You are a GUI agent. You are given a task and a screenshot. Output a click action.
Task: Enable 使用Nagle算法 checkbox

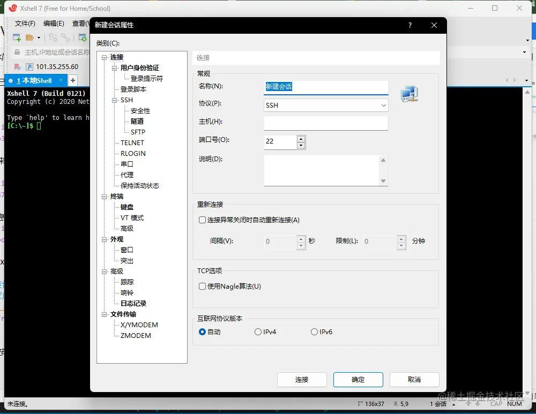(x=203, y=286)
